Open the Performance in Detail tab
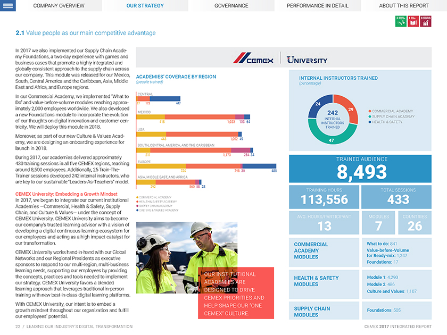The image size is (447, 335). click(318, 6)
